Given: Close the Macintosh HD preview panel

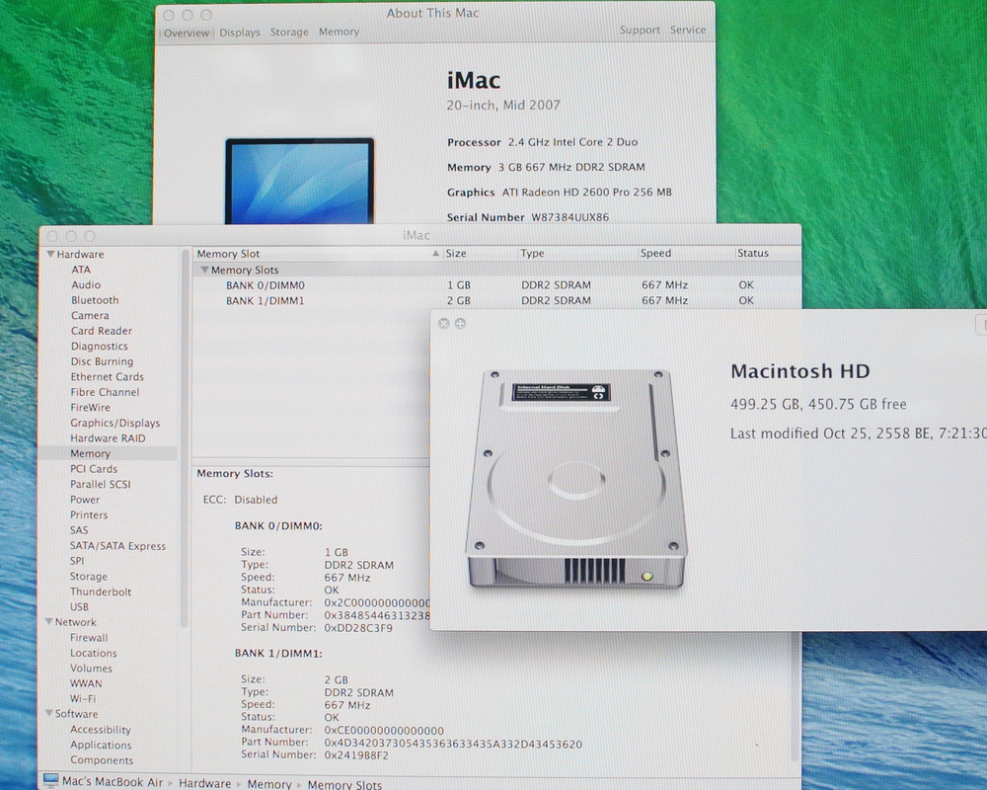Looking at the screenshot, I should point(444,323).
